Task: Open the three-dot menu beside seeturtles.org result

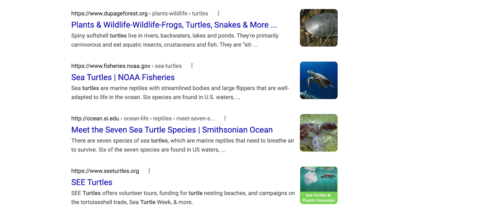Action: pos(149,171)
